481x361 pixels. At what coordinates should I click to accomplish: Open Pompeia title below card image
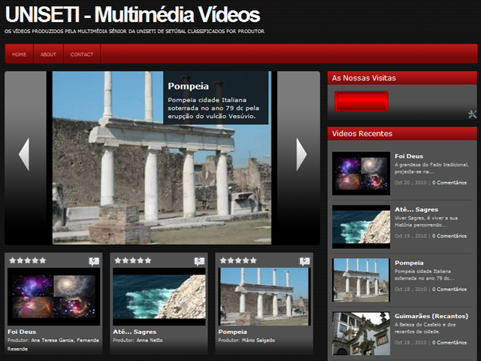click(x=232, y=332)
